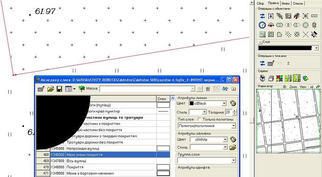Image resolution: width=322 pixels, height=177 pixels.
Task: Click the thick diagonal black bars icon
Action: click(314, 34)
